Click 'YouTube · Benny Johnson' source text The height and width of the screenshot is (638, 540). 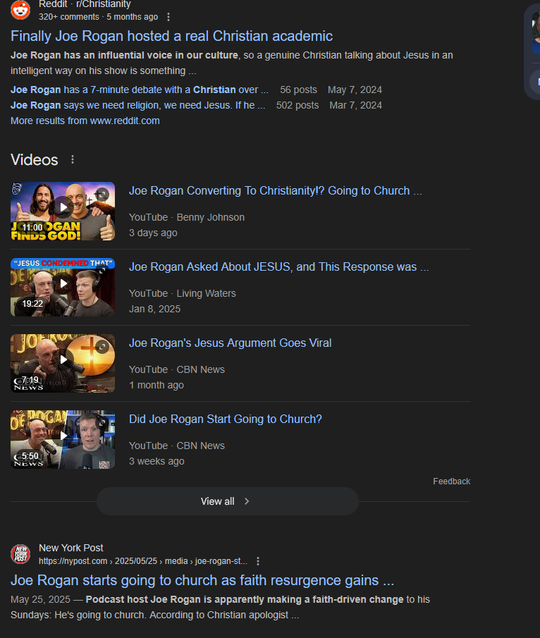click(x=187, y=217)
